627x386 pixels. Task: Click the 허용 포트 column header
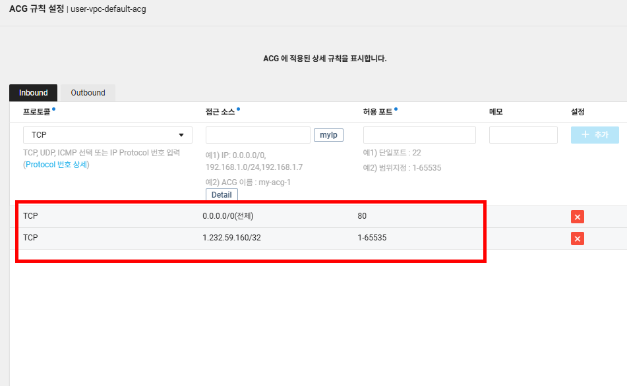click(378, 112)
